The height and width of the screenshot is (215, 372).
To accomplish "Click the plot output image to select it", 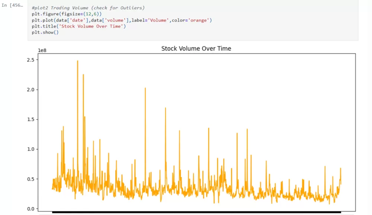I will [x=186, y=130].
